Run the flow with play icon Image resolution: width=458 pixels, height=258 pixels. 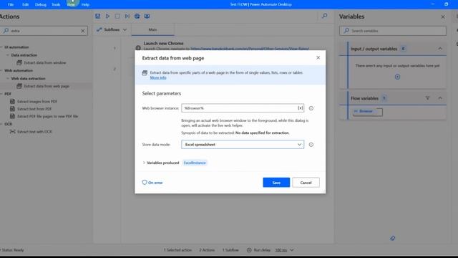107,16
